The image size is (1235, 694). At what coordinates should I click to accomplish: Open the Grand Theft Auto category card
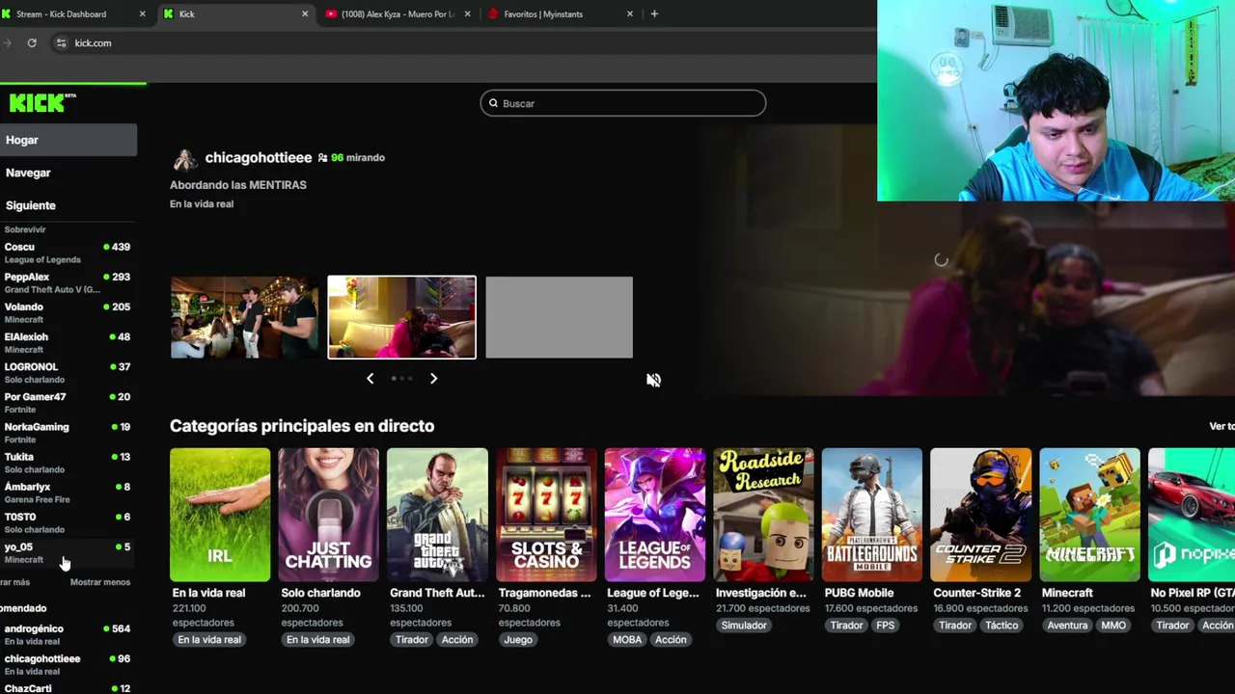point(437,515)
